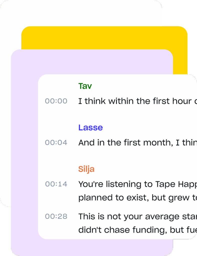
Task: Click the "didn't chase funding" transcript line
Action: [135, 230]
